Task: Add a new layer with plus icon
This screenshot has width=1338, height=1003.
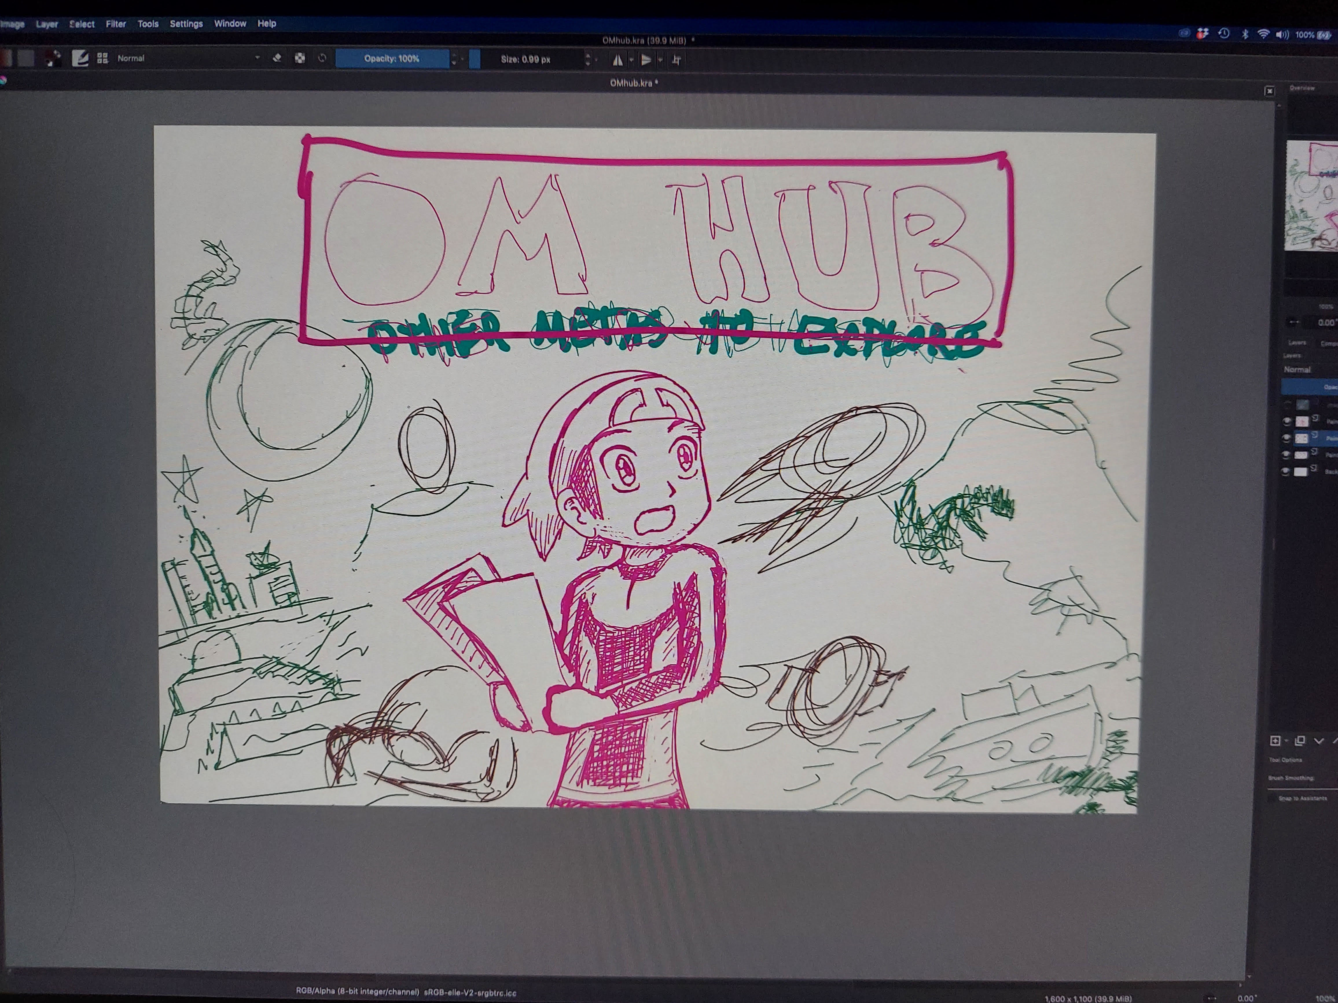Action: click(1275, 741)
